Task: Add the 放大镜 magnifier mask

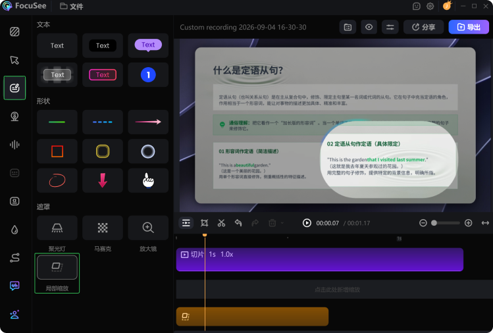Action: tap(148, 228)
